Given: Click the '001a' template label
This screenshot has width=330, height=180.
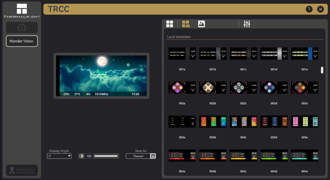Looking at the screenshot, I should (182, 70).
